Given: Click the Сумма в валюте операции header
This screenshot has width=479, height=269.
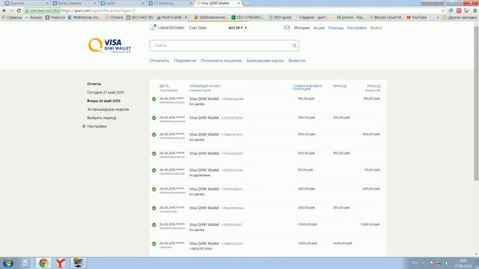Looking at the screenshot, I should [308, 87].
